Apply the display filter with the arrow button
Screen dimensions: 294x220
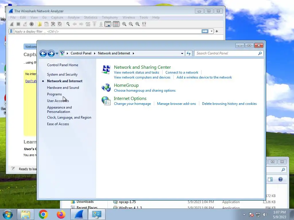click(205, 31)
